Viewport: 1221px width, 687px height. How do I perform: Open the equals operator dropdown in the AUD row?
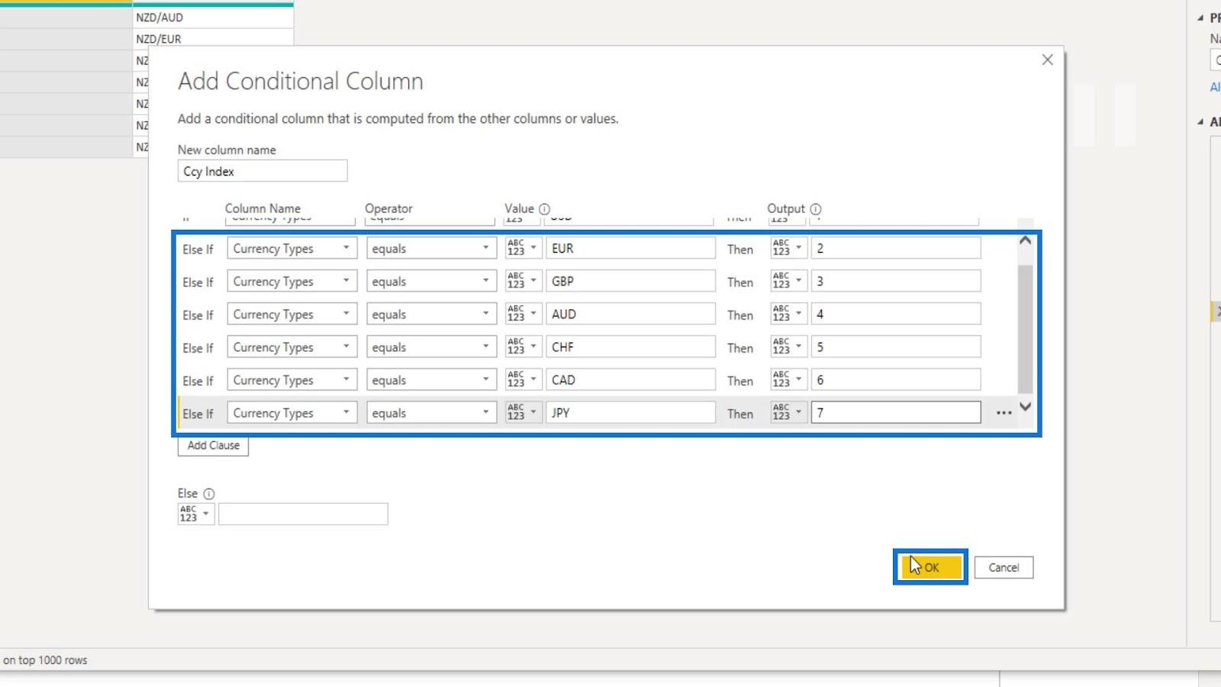(x=431, y=314)
